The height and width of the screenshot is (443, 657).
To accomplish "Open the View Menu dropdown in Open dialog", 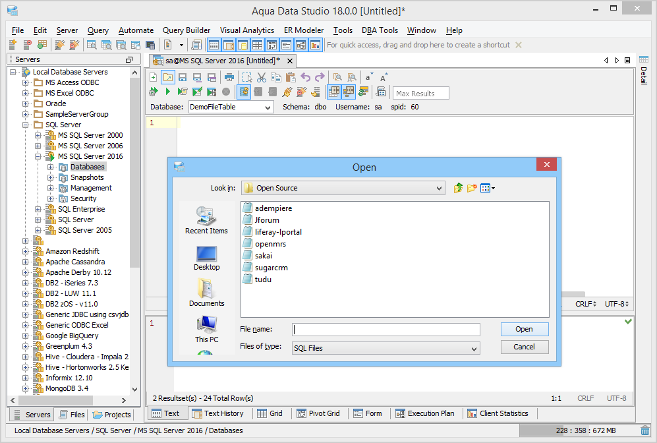I will tap(487, 188).
